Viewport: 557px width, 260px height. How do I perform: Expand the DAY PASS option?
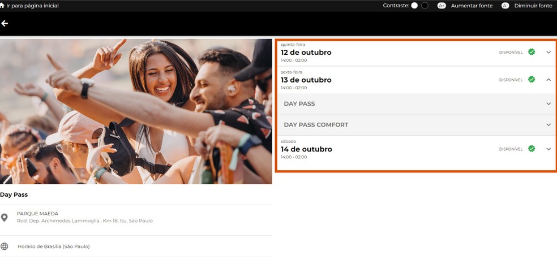pyautogui.click(x=549, y=103)
